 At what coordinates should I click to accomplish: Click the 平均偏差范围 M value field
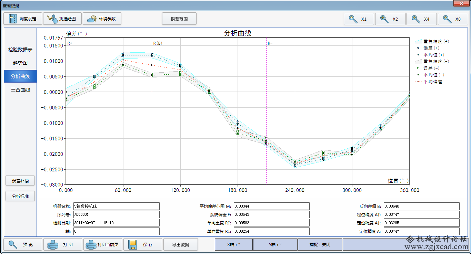(271, 206)
